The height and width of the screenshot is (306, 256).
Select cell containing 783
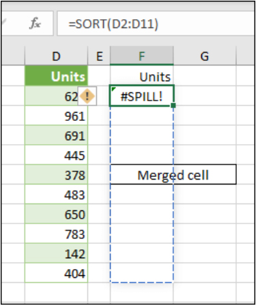(56, 234)
